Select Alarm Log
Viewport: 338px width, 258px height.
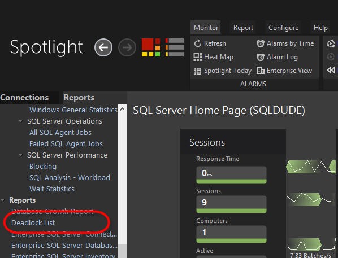pyautogui.click(x=282, y=57)
